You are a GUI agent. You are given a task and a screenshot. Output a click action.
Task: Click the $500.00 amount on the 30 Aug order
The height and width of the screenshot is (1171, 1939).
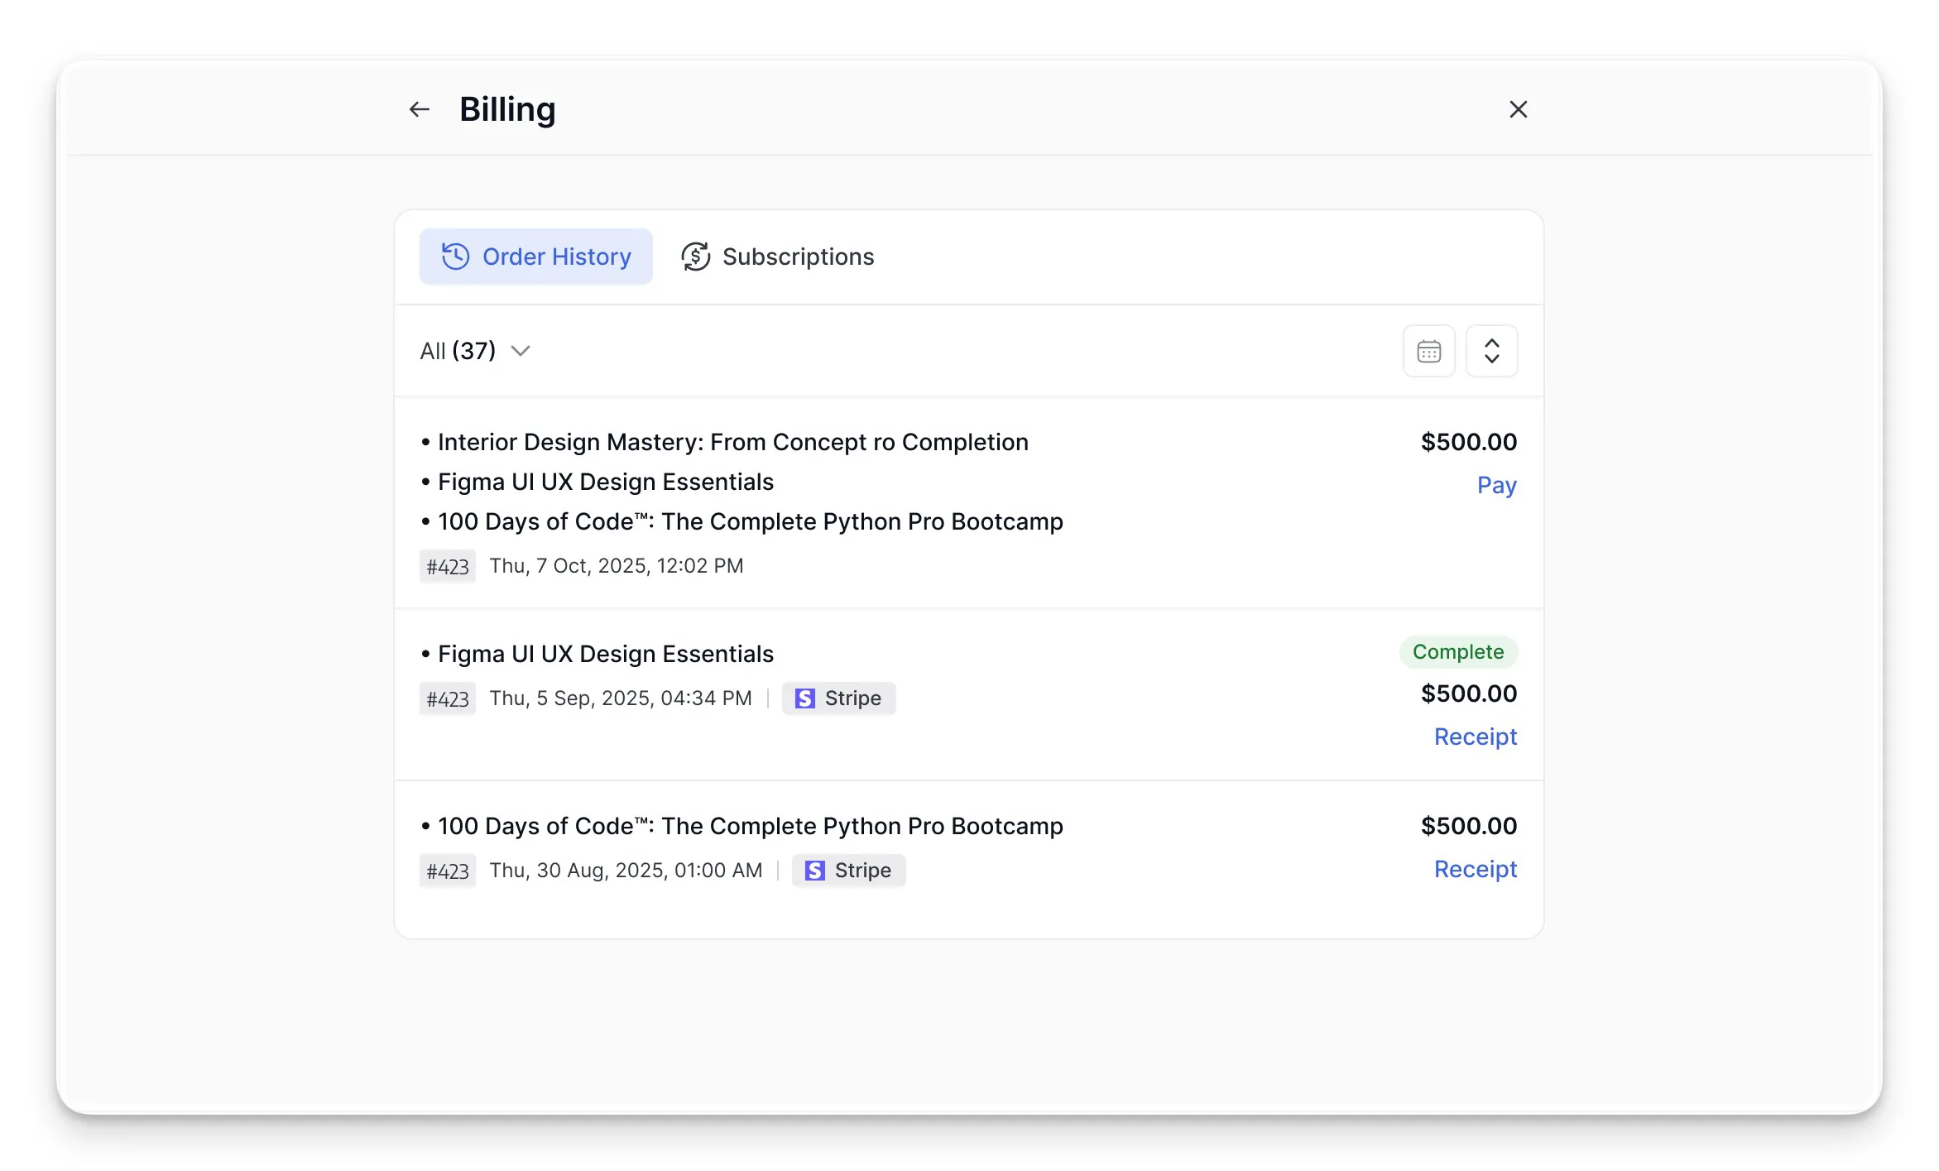click(1469, 826)
